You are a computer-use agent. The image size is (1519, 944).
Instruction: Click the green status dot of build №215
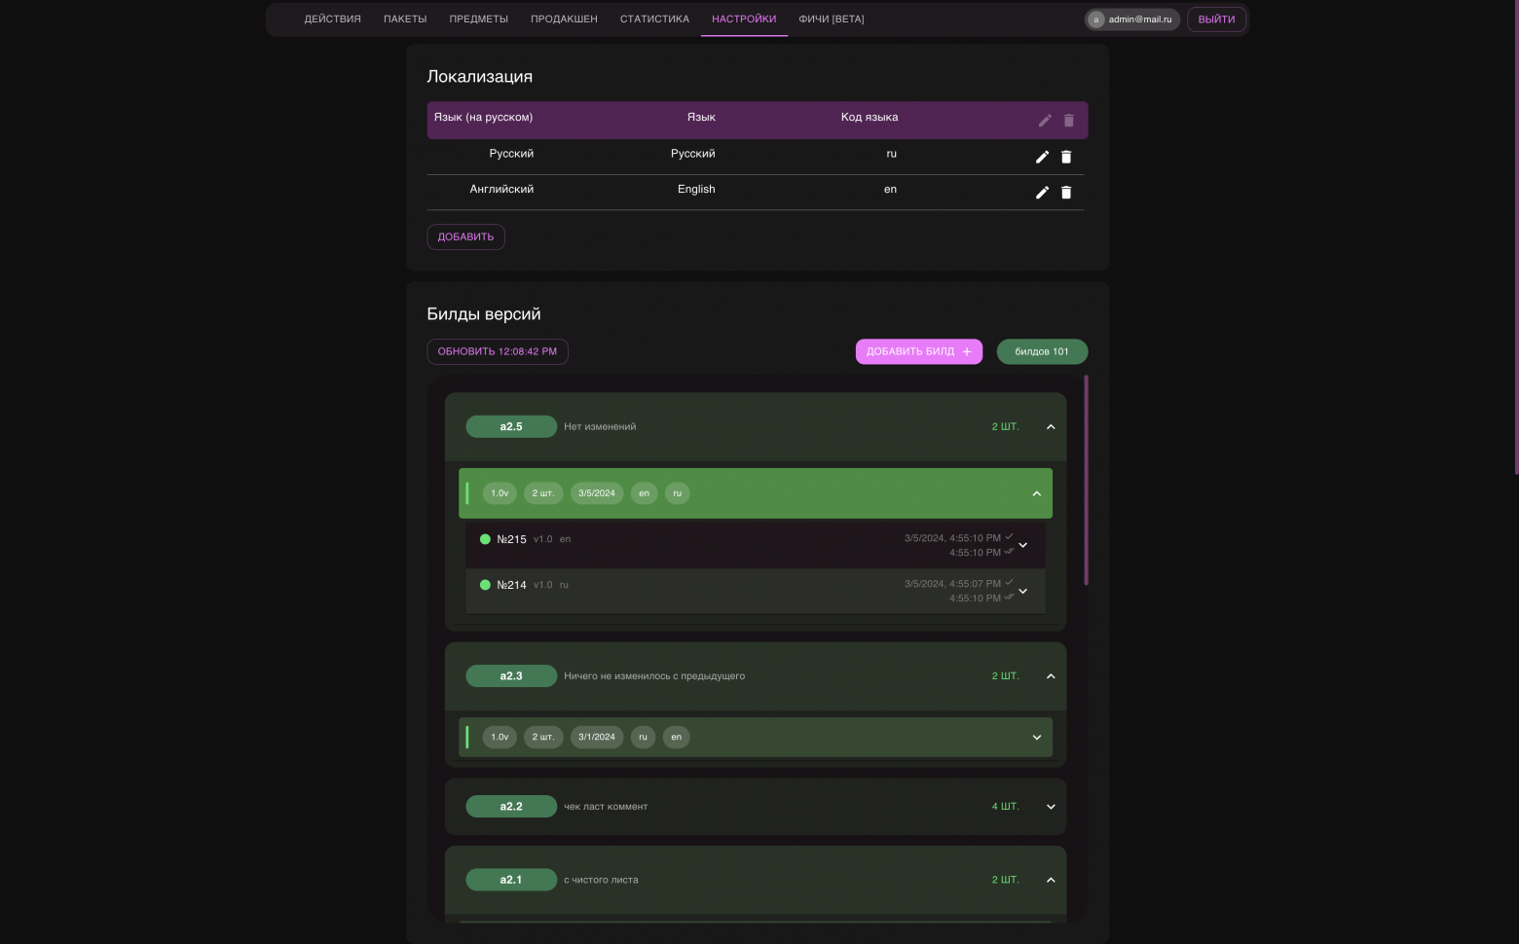pos(485,539)
